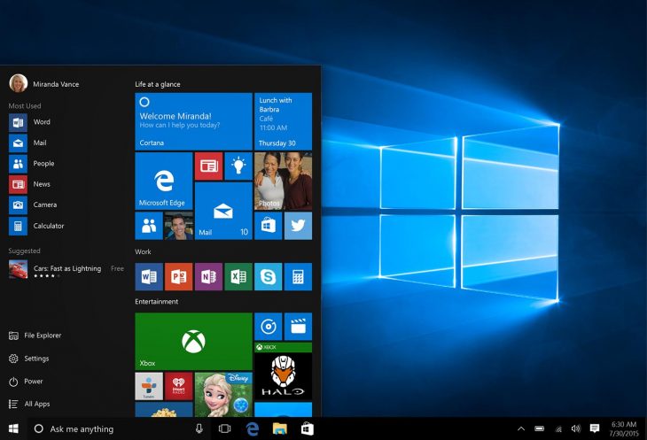Expand hidden system tray icons
Image resolution: width=647 pixels, height=440 pixels.
pyautogui.click(x=521, y=428)
